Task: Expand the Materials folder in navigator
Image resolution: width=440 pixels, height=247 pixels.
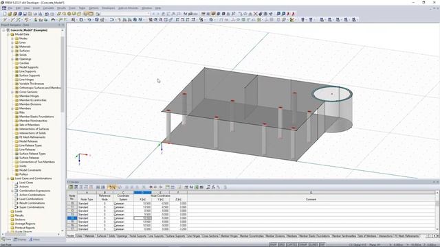Action: point(12,47)
